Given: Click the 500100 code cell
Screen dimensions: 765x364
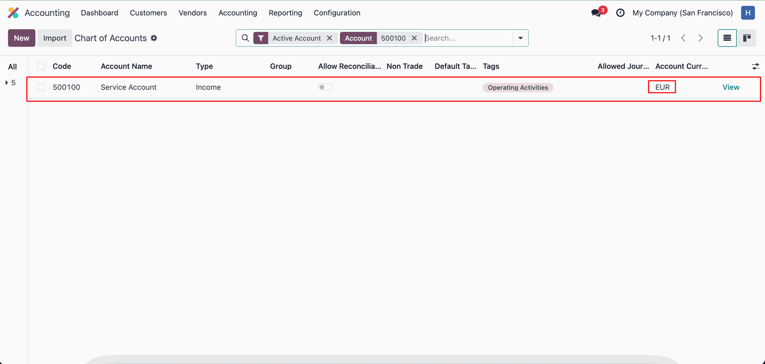Looking at the screenshot, I should 67,87.
